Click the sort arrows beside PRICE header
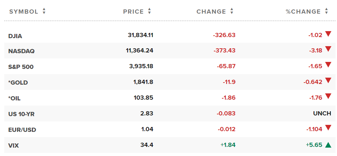Viewport: 337px width, 156px height. [x=149, y=12]
